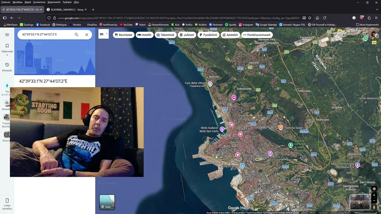Viewport: 381px width, 214px height.
Task: Filter map by Apteekit pharmacies chip
Action: click(230, 35)
